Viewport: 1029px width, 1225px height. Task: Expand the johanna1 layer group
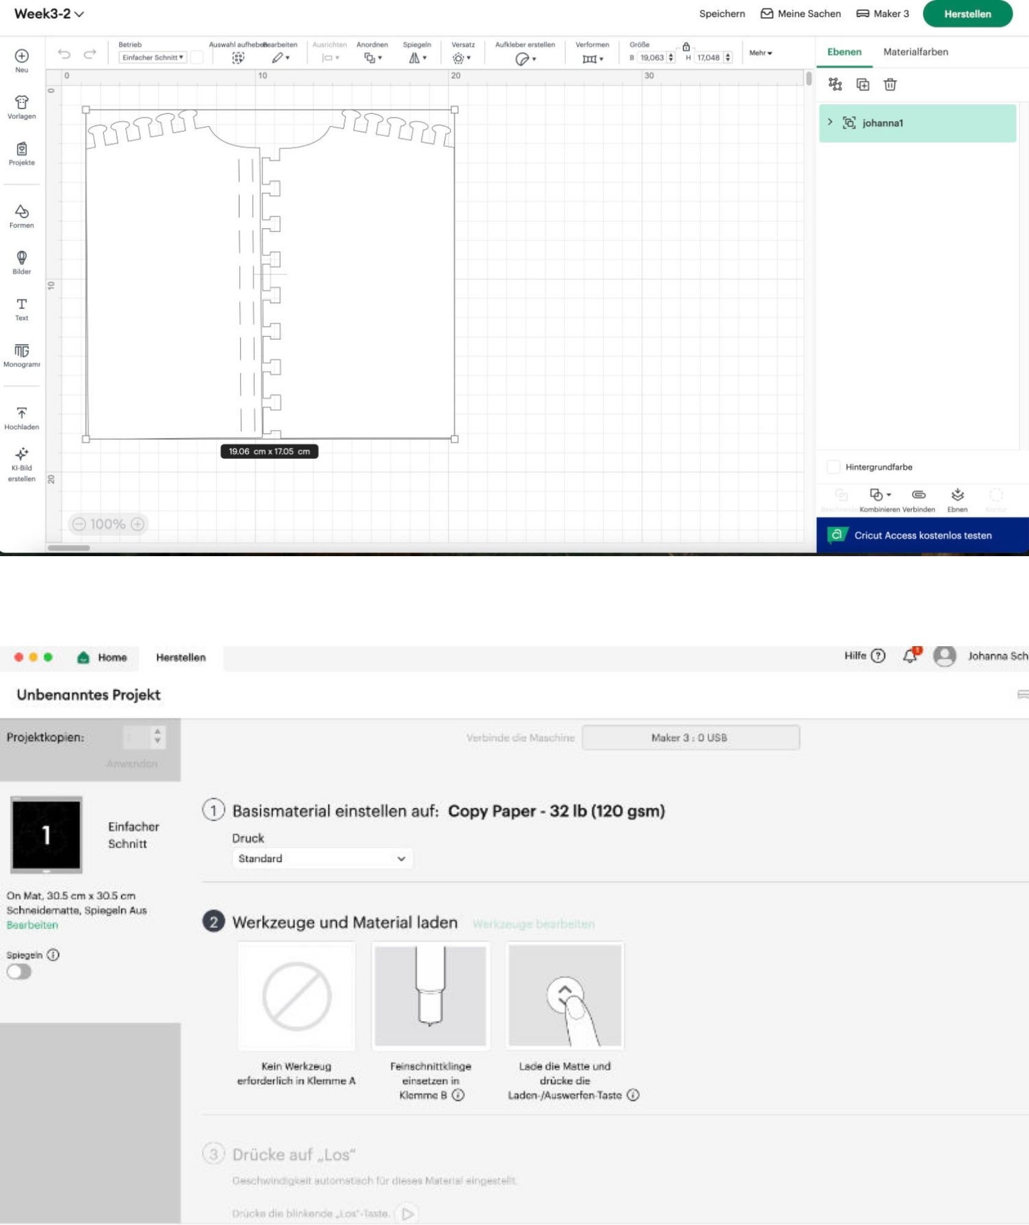[830, 123]
